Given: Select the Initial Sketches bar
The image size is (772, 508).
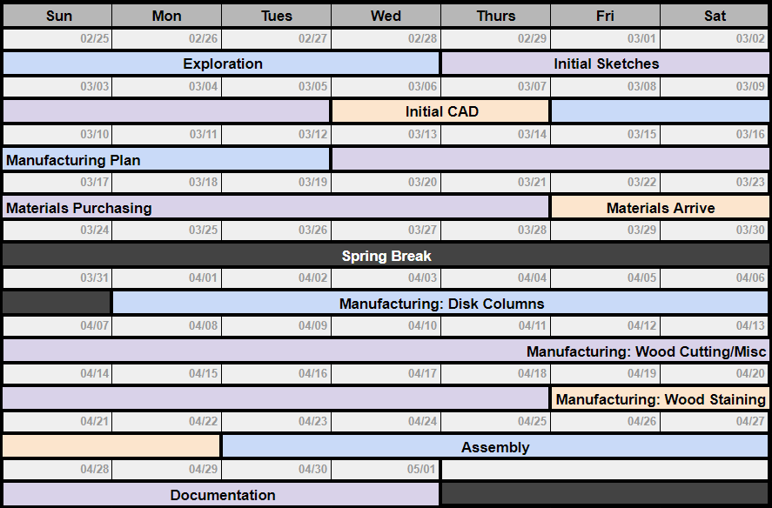Looking at the screenshot, I should [606, 63].
